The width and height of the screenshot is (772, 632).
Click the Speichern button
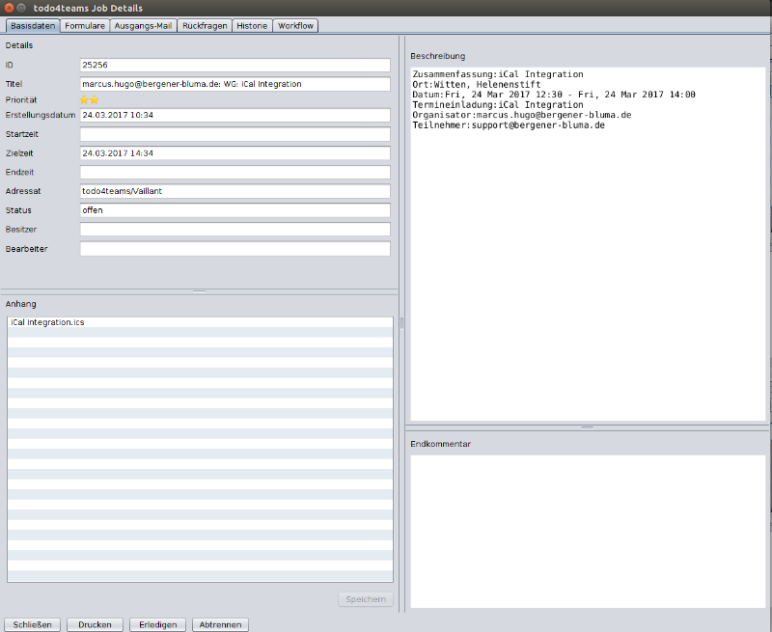tap(366, 599)
